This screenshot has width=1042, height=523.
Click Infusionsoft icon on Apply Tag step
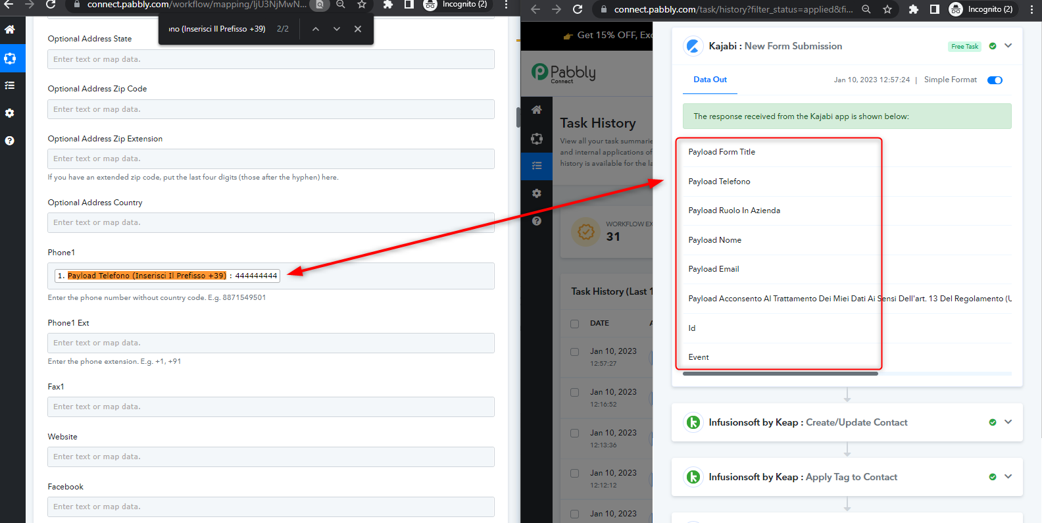(x=693, y=477)
